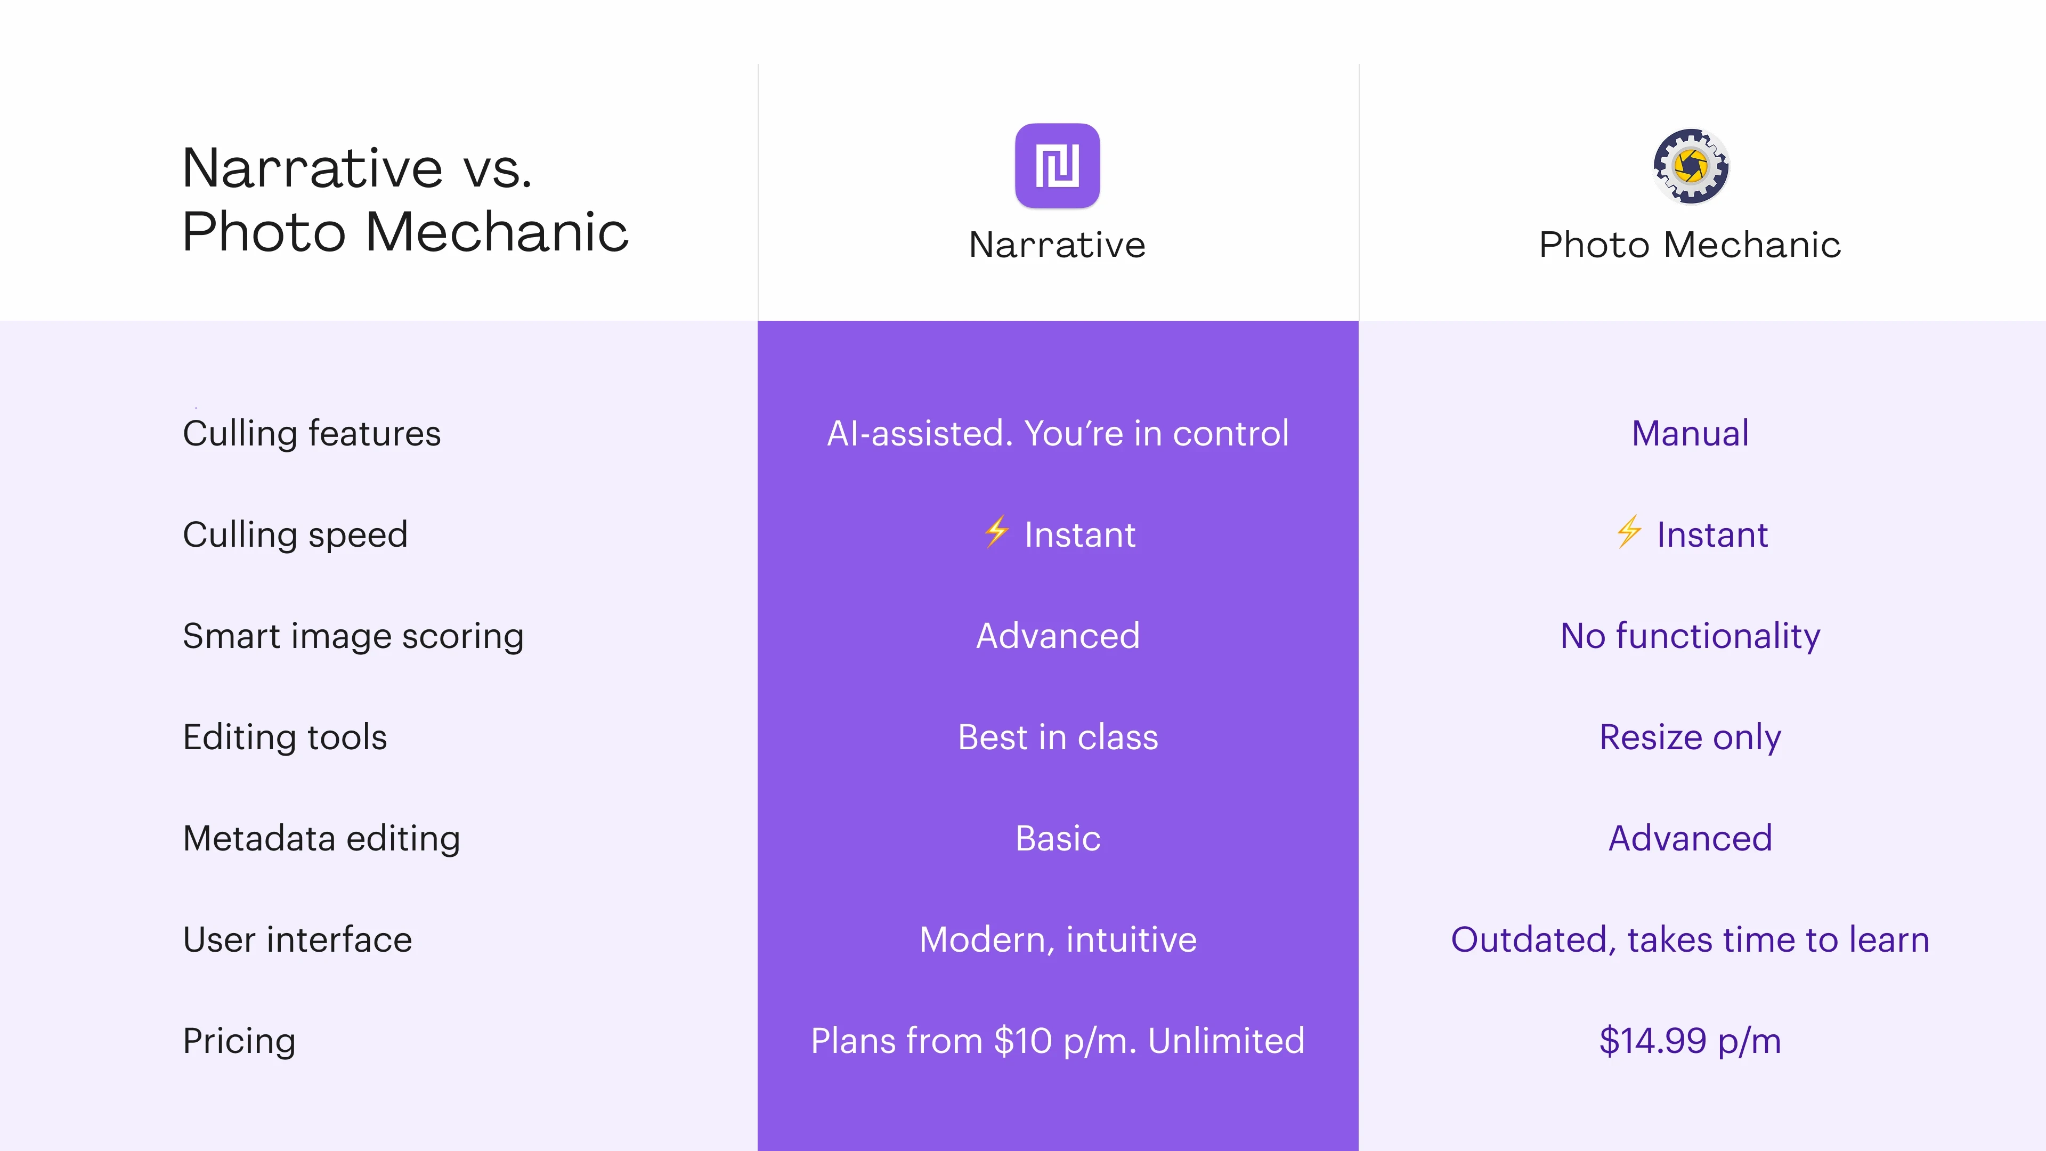The image size is (2046, 1151).
Task: Select the Narrative column heading
Action: (1057, 244)
